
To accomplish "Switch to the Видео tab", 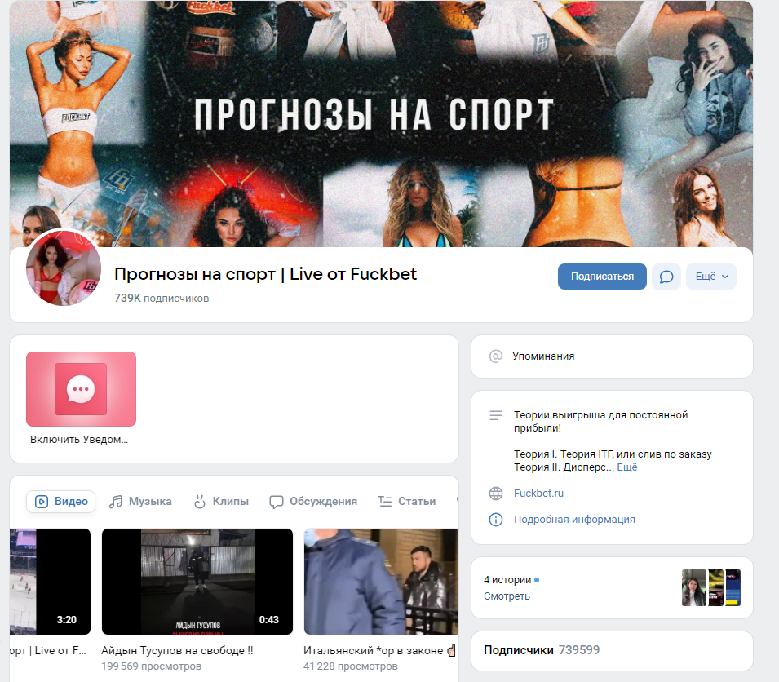I will pos(61,502).
